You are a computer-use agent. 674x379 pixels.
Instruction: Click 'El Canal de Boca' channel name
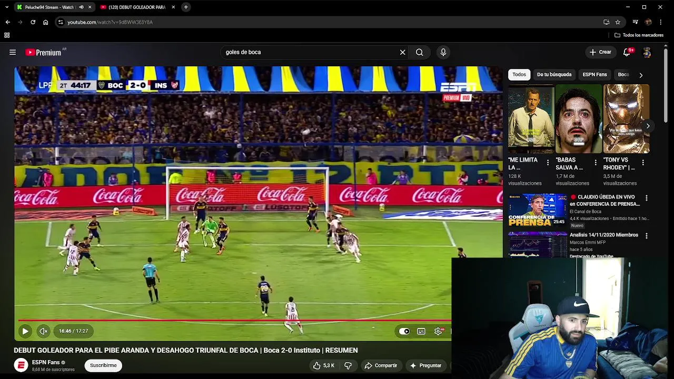(x=585, y=212)
